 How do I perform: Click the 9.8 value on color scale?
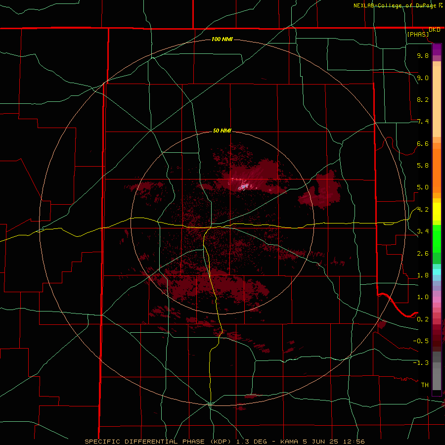pyautogui.click(x=423, y=55)
